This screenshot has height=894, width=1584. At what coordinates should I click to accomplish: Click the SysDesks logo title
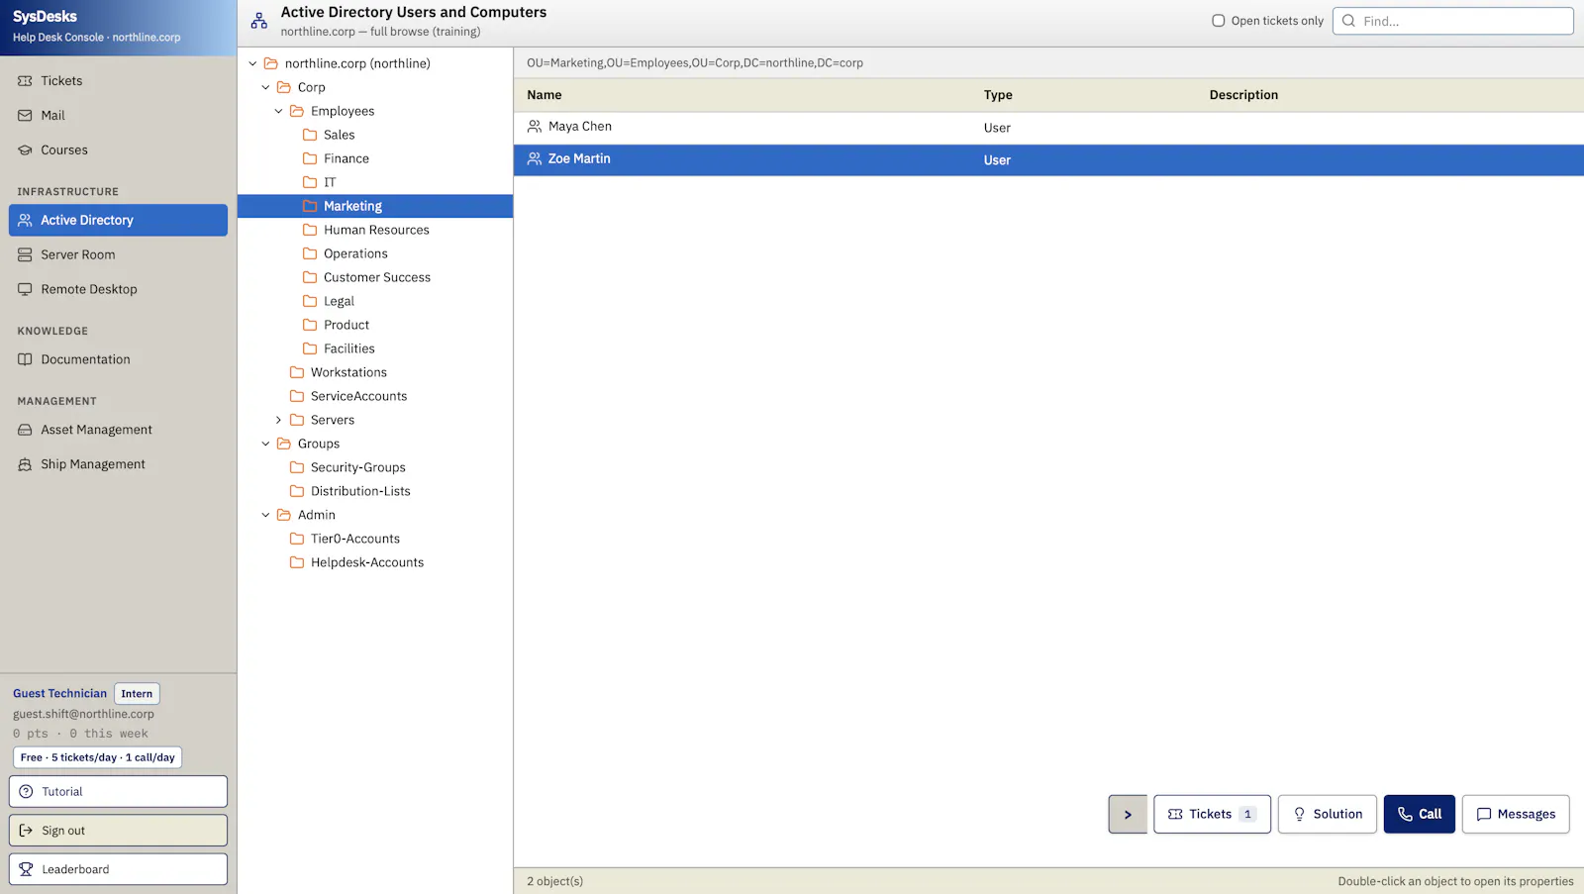point(45,17)
